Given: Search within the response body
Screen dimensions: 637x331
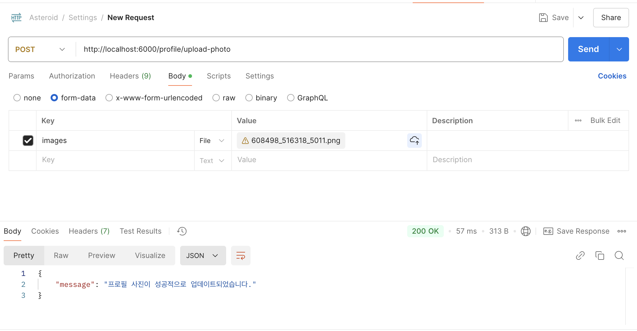Looking at the screenshot, I should pyautogui.click(x=619, y=256).
